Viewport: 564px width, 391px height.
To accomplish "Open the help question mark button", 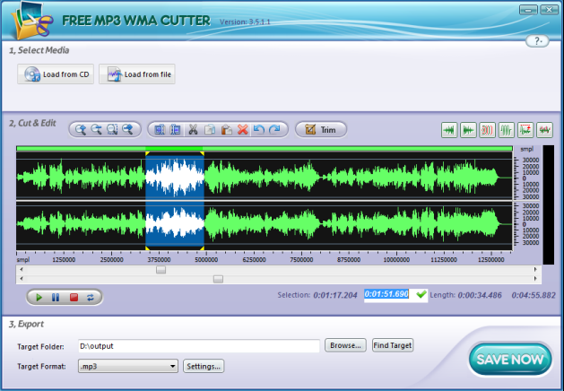I will 537,41.
